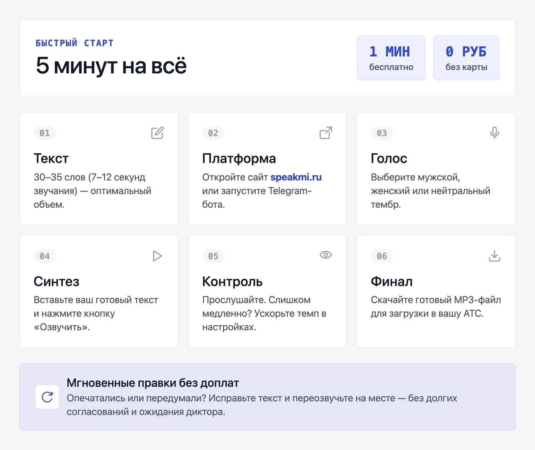This screenshot has height=450, width=535.
Task: Click the text "30–35 слов (7–12 секунд звучания)"
Action: pos(89,184)
